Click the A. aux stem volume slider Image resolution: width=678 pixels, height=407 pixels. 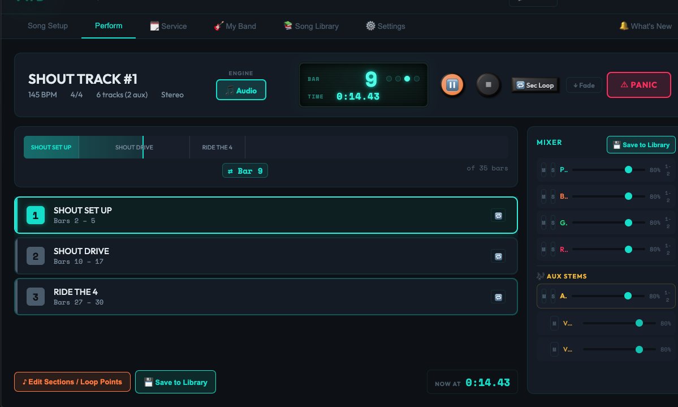pos(608,296)
